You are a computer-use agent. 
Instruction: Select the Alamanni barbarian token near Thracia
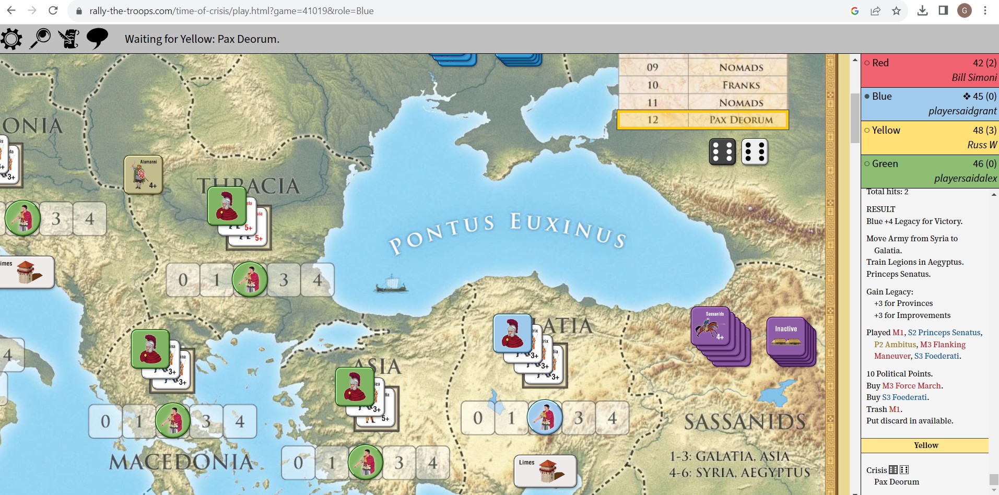(144, 174)
